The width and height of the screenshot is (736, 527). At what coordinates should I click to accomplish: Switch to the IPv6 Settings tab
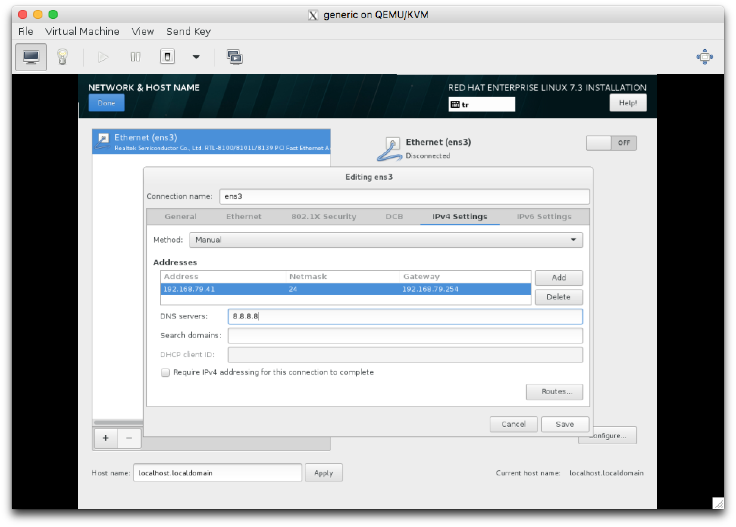(x=544, y=216)
